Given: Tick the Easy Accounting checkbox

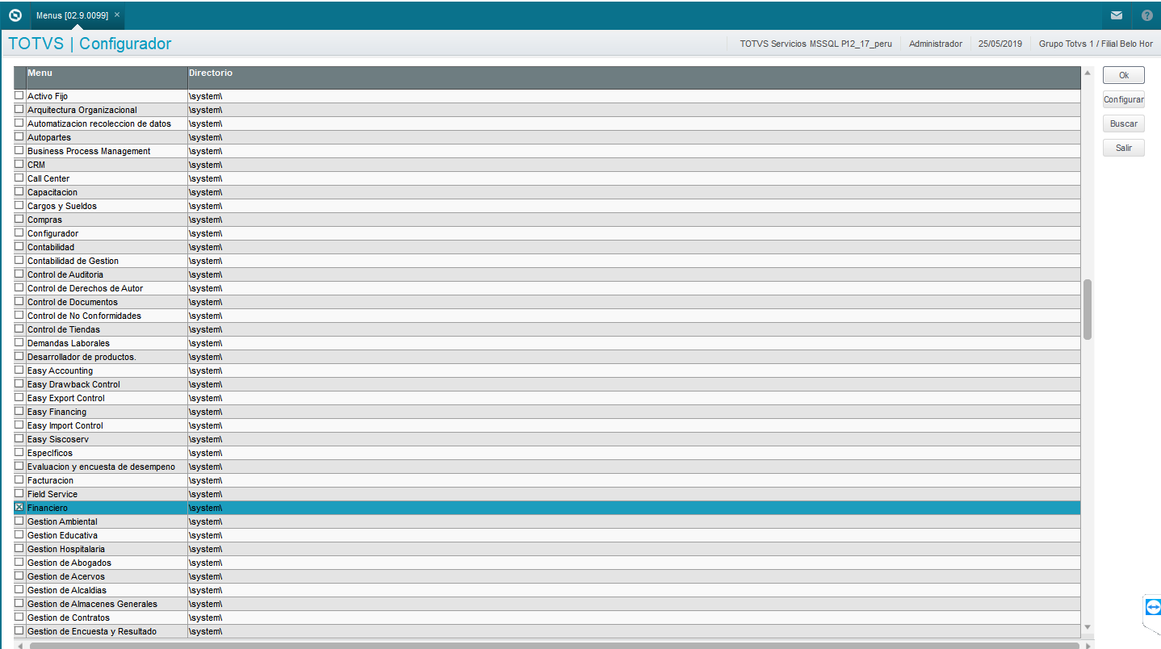Looking at the screenshot, I should pyautogui.click(x=19, y=370).
